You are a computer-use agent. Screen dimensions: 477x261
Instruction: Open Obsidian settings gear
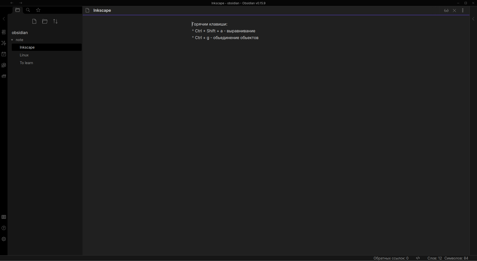tap(4, 239)
